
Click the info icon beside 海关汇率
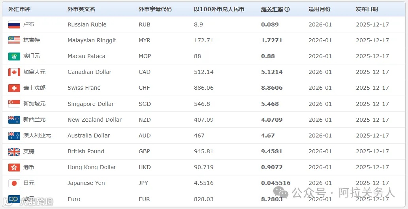click(287, 9)
